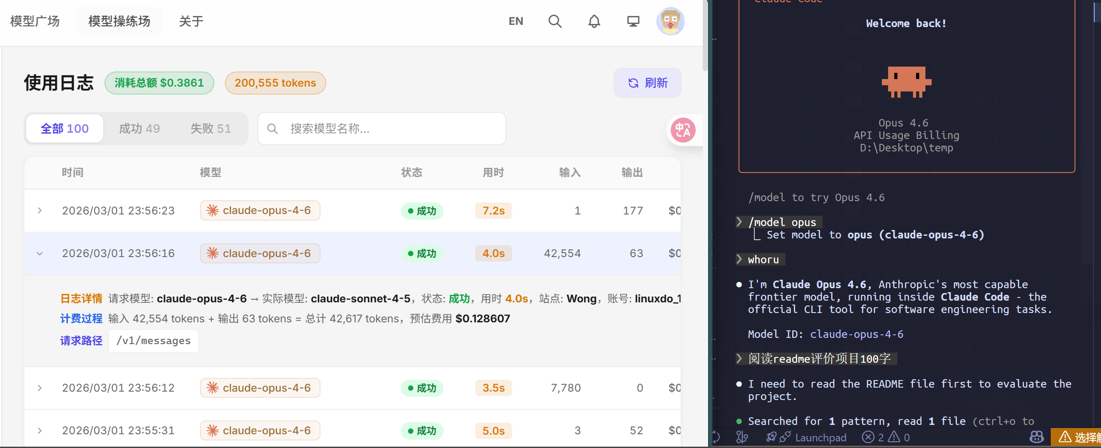Click claude-opus-4-6 tag in 23:56:16 row
The height and width of the screenshot is (448, 1101).
pyautogui.click(x=260, y=254)
